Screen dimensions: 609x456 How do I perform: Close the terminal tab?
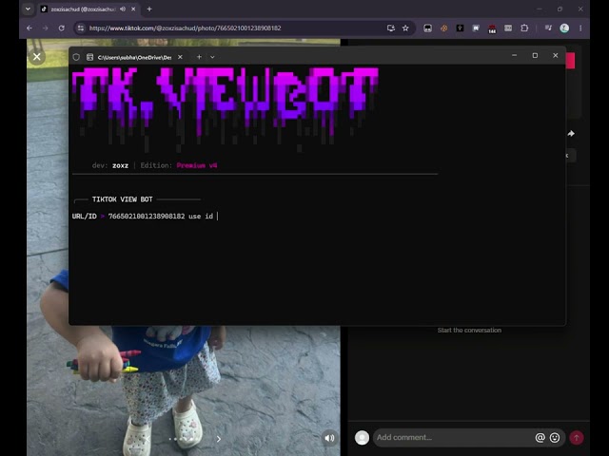(180, 57)
